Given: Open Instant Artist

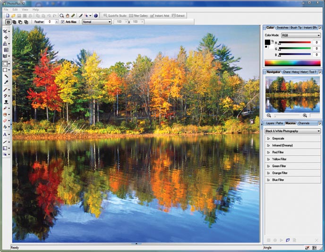Looking at the screenshot, I should pos(160,16).
